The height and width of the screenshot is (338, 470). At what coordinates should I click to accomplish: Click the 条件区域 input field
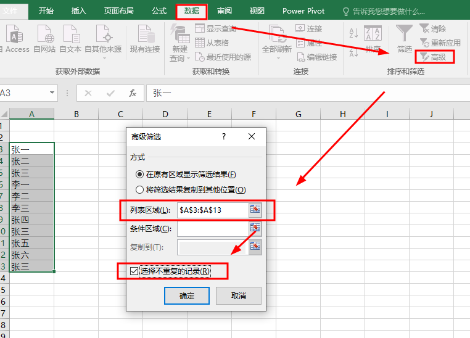coord(213,229)
